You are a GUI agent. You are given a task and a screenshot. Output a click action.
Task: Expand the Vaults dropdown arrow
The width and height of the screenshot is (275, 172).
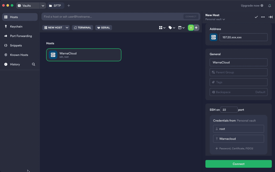click(x=43, y=6)
